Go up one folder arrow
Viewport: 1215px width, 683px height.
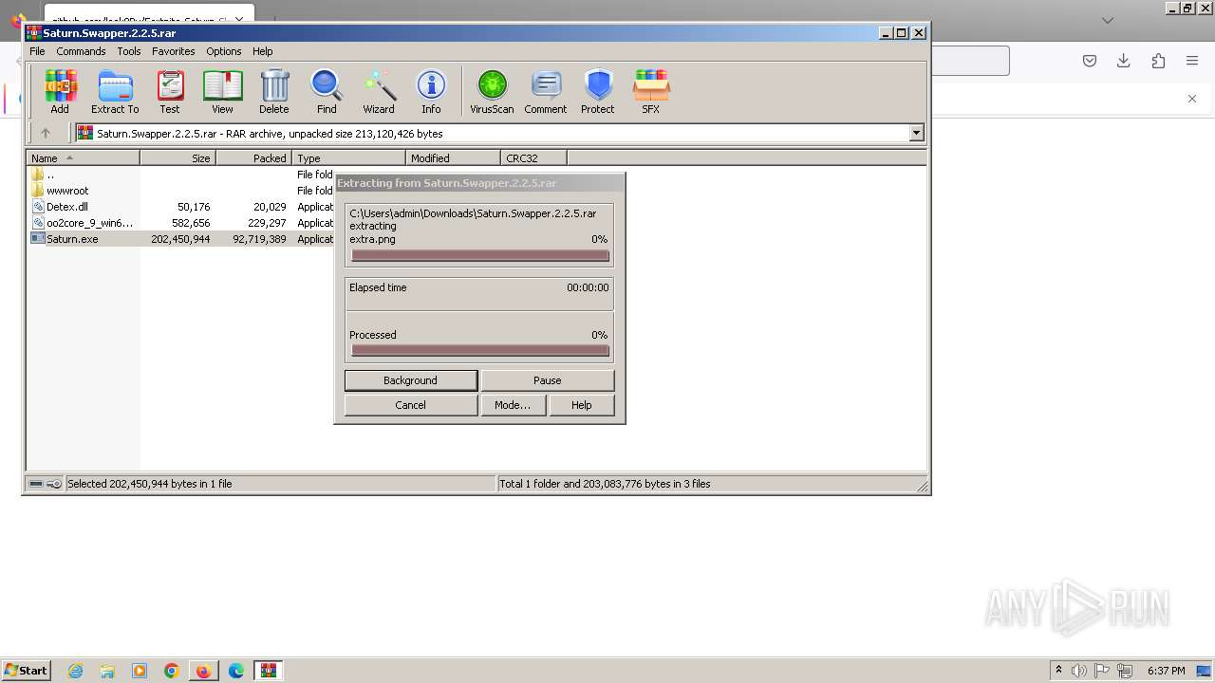(x=45, y=133)
